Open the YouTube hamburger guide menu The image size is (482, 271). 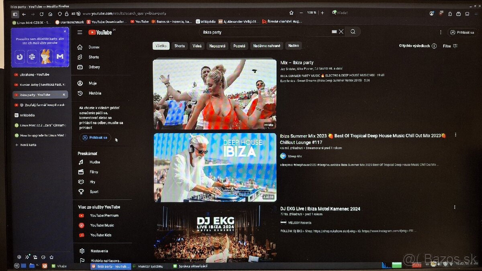(x=80, y=32)
